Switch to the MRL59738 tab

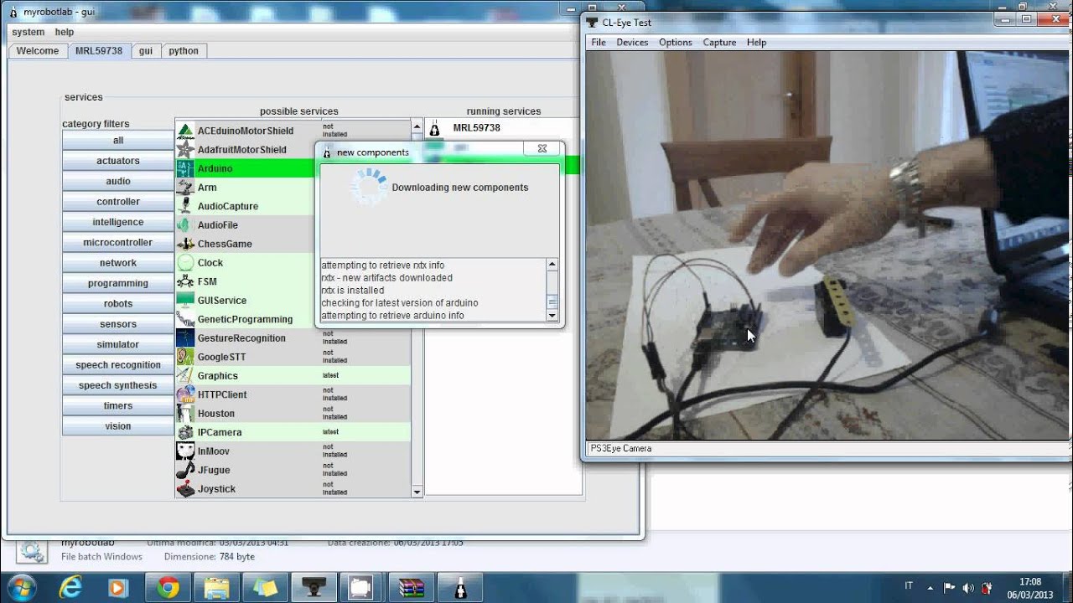pos(99,51)
